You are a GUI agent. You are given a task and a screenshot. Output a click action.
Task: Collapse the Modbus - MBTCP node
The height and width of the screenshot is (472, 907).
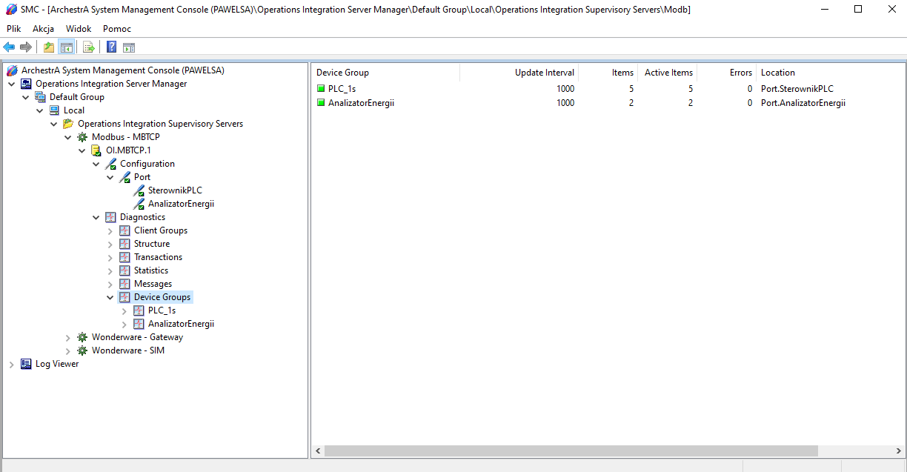pos(68,137)
